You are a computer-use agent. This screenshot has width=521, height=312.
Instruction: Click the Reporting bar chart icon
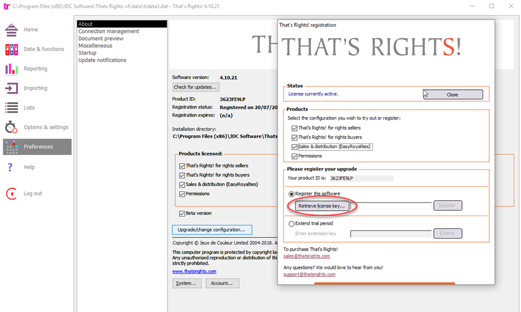click(x=12, y=69)
